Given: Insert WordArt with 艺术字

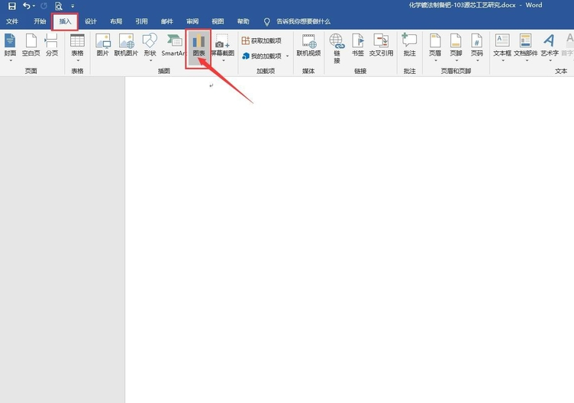Looking at the screenshot, I should 550,46.
